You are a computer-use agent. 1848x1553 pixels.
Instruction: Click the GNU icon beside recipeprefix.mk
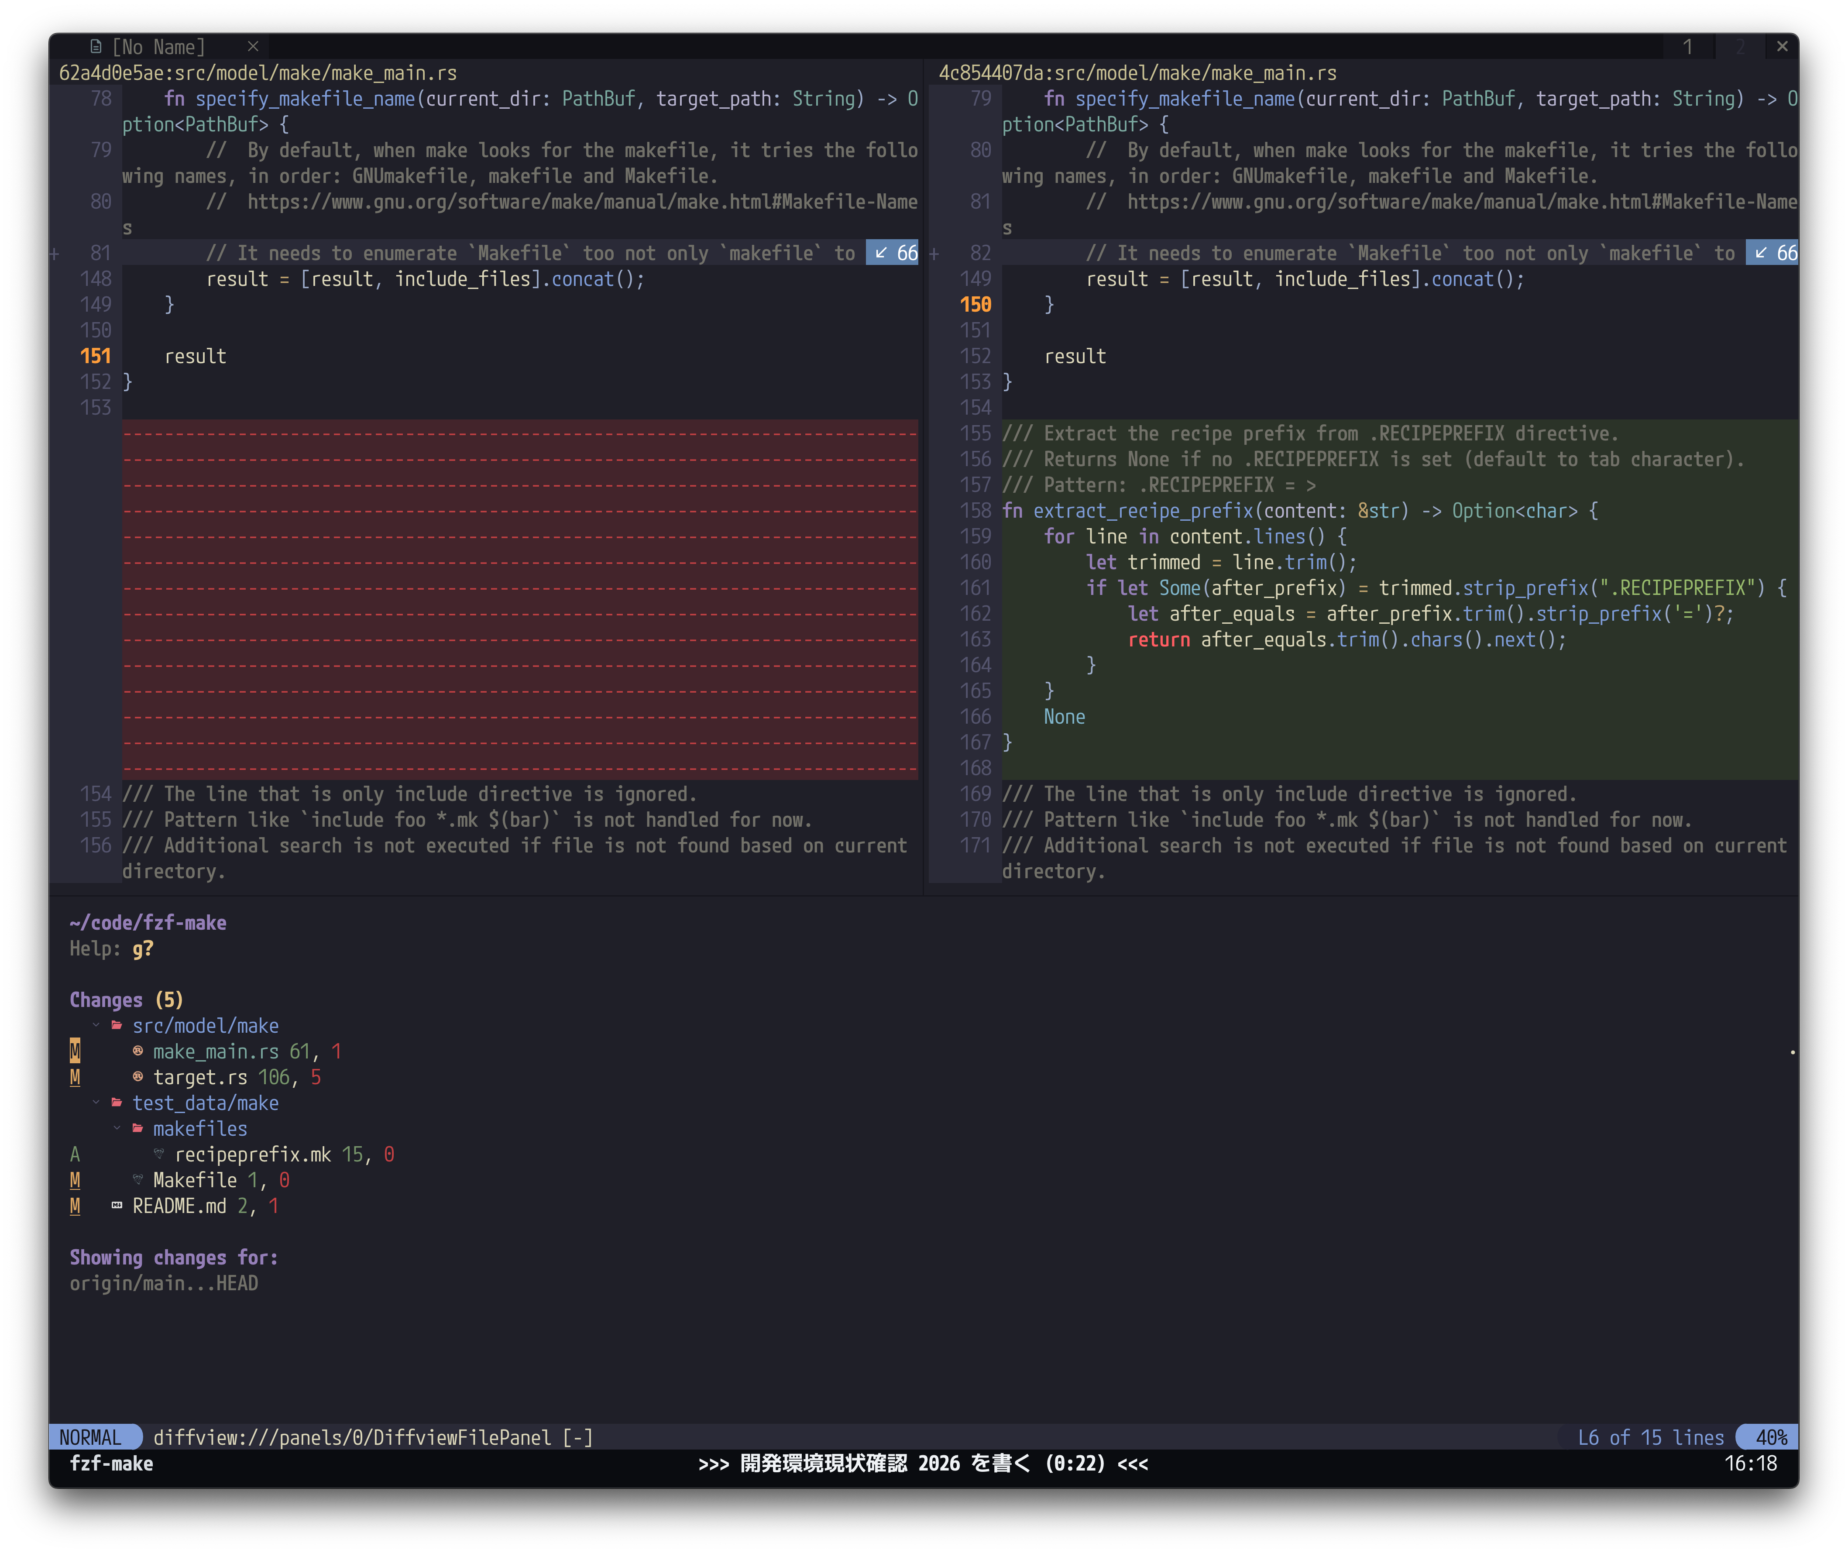point(158,1154)
